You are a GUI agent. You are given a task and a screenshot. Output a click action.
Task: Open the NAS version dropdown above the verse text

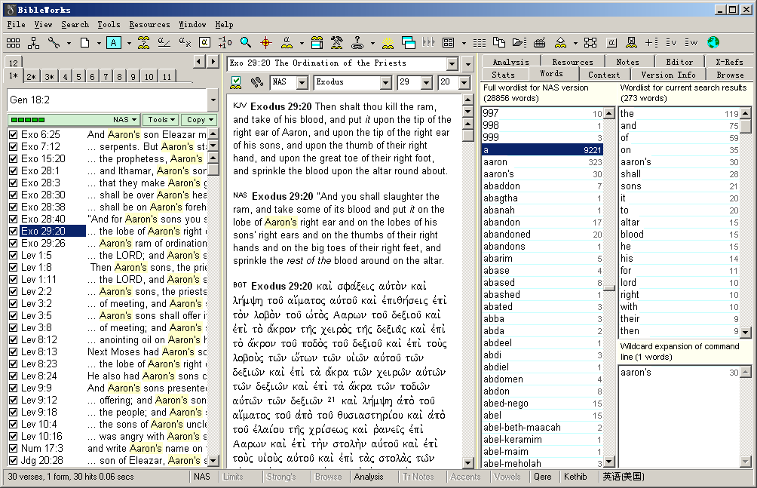[302, 83]
